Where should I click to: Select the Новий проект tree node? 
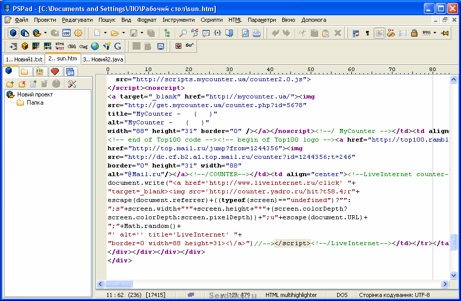(35, 94)
